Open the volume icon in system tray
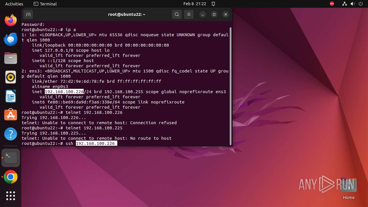Viewport: 368px width, 207px height. tap(353, 4)
